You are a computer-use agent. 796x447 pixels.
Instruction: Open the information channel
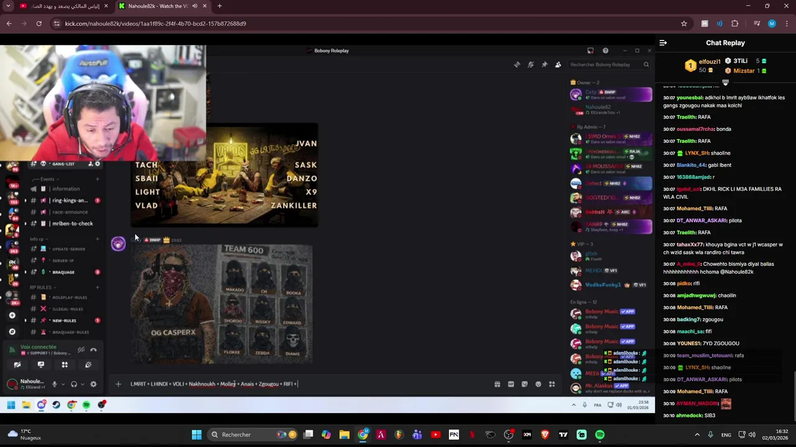65,189
